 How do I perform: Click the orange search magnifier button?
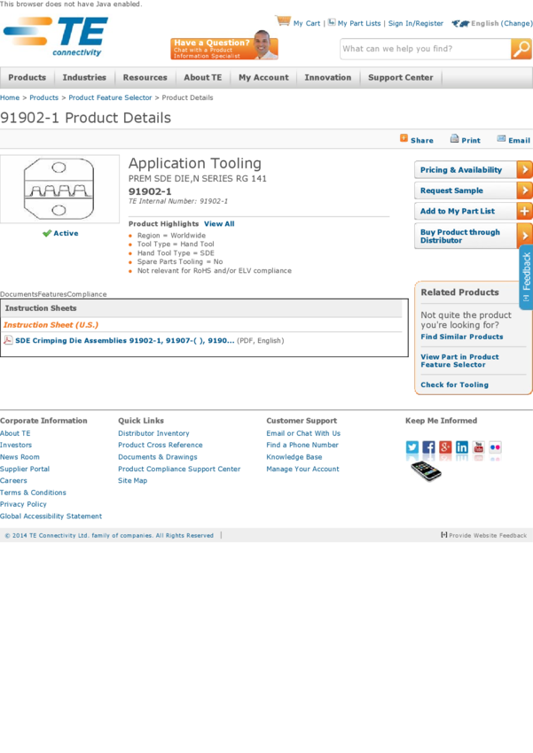[521, 50]
